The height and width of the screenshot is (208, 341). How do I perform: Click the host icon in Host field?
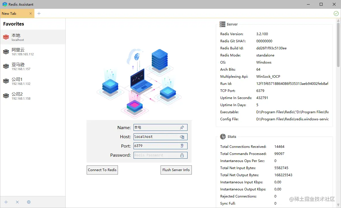pos(182,137)
